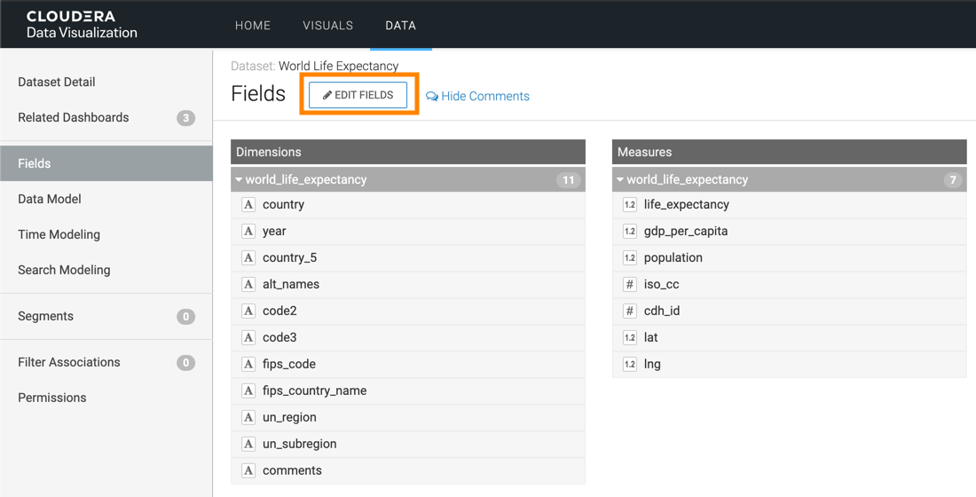Click the decimal type icon beside life_expectancy
Screen dimensions: 976x497
629,205
